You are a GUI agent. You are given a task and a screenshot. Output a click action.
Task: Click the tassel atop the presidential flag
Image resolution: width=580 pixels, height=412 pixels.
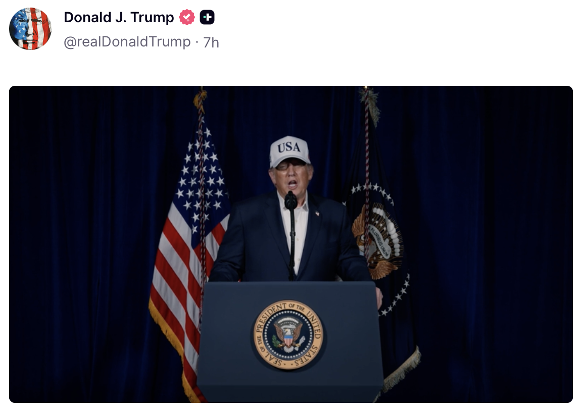[x=369, y=106]
